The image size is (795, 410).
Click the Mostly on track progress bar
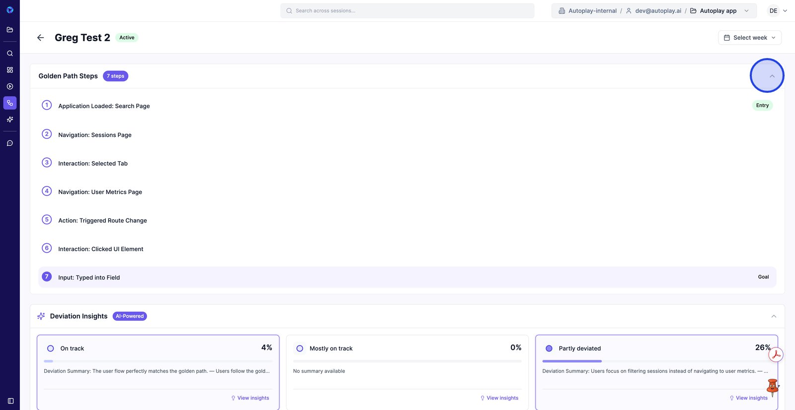pos(407,361)
